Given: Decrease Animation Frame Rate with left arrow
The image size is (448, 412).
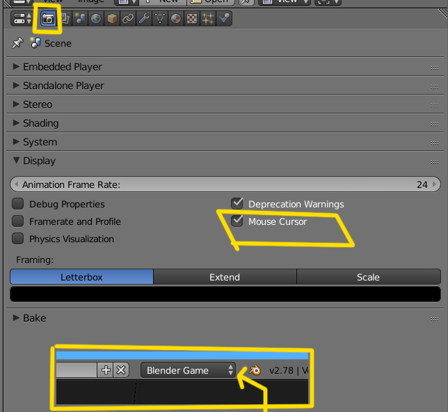Looking at the screenshot, I should coord(16,184).
